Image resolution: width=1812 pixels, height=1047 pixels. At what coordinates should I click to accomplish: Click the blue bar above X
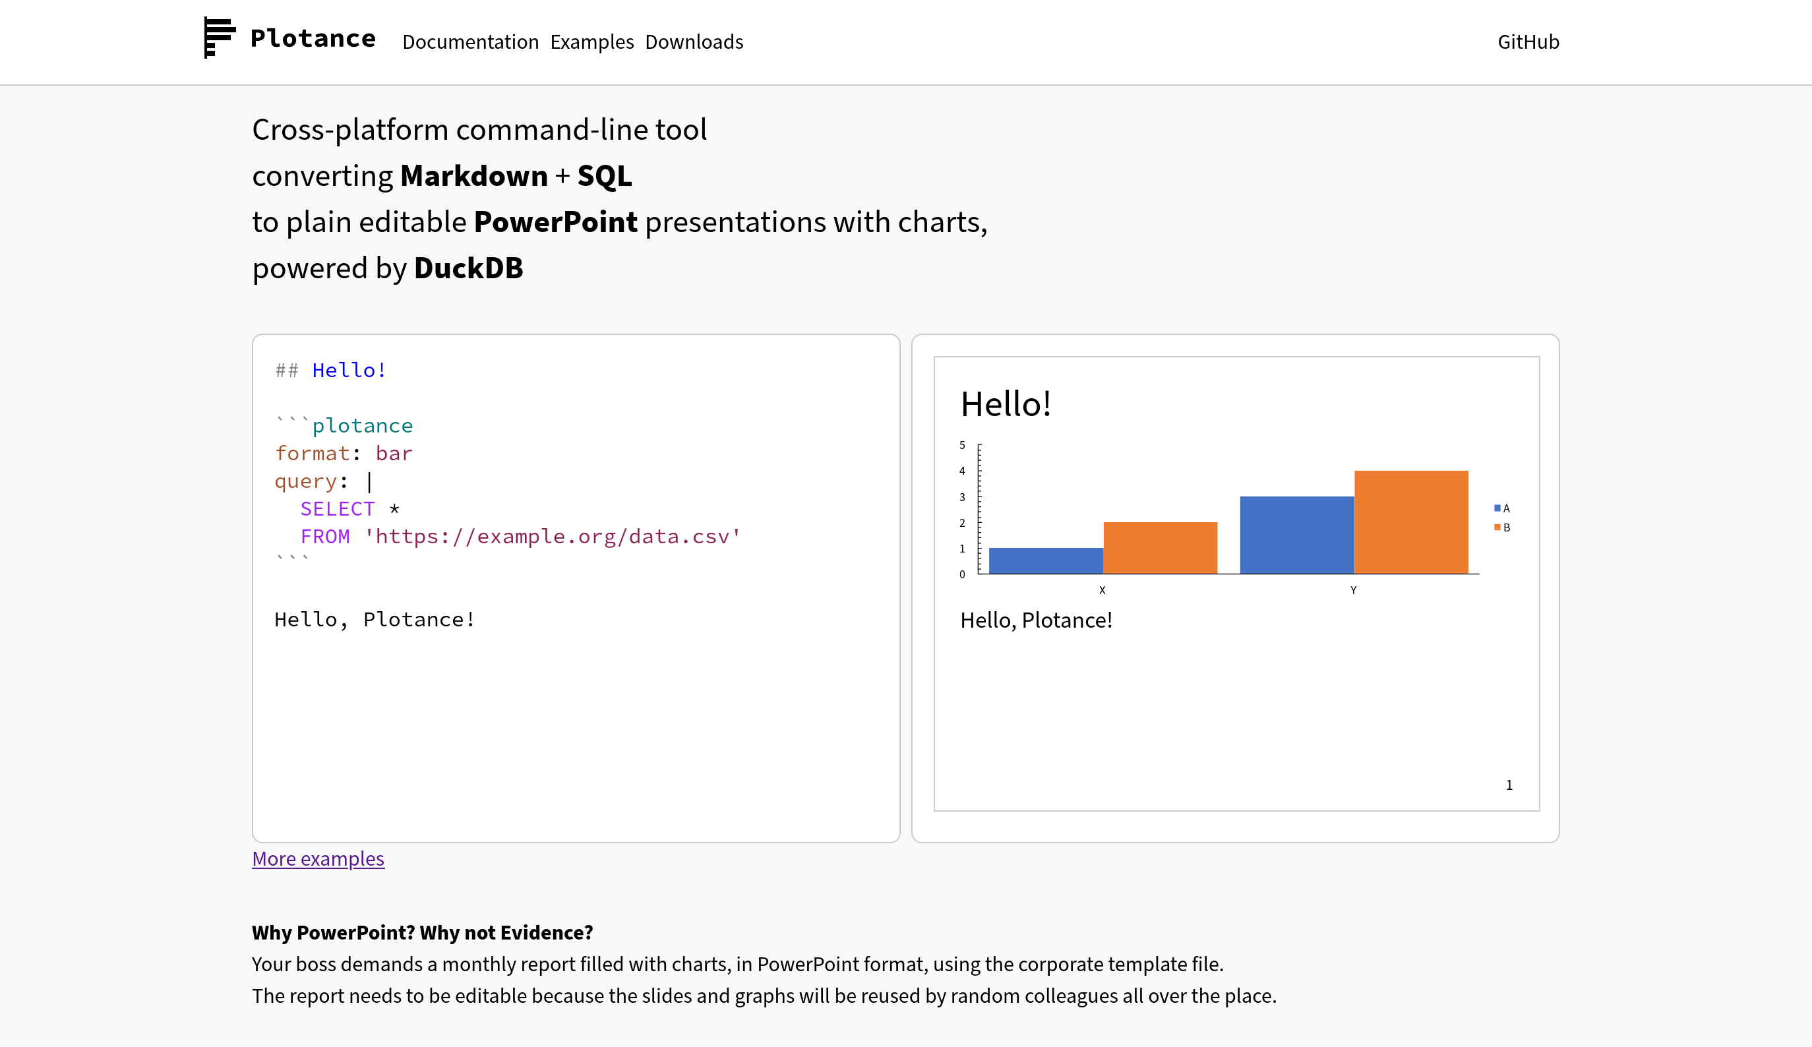pos(1046,561)
